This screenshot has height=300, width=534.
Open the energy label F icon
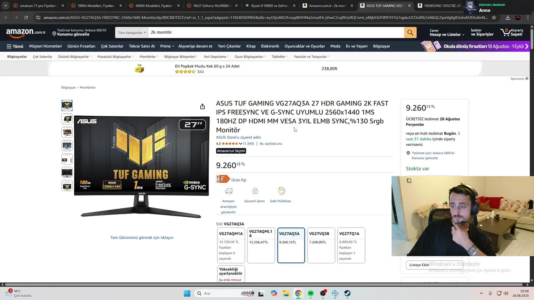(223, 179)
